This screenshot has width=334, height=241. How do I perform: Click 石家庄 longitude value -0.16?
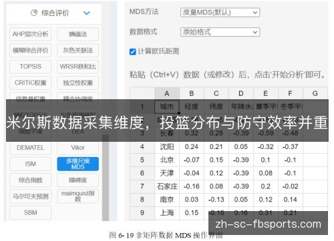tap(192, 186)
